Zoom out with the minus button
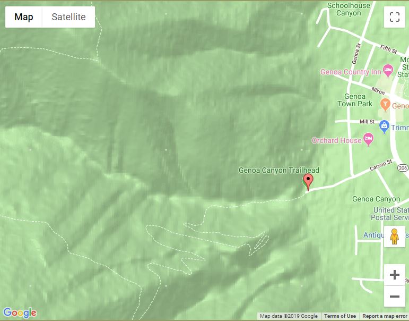The height and width of the screenshot is (321, 409). (x=394, y=296)
